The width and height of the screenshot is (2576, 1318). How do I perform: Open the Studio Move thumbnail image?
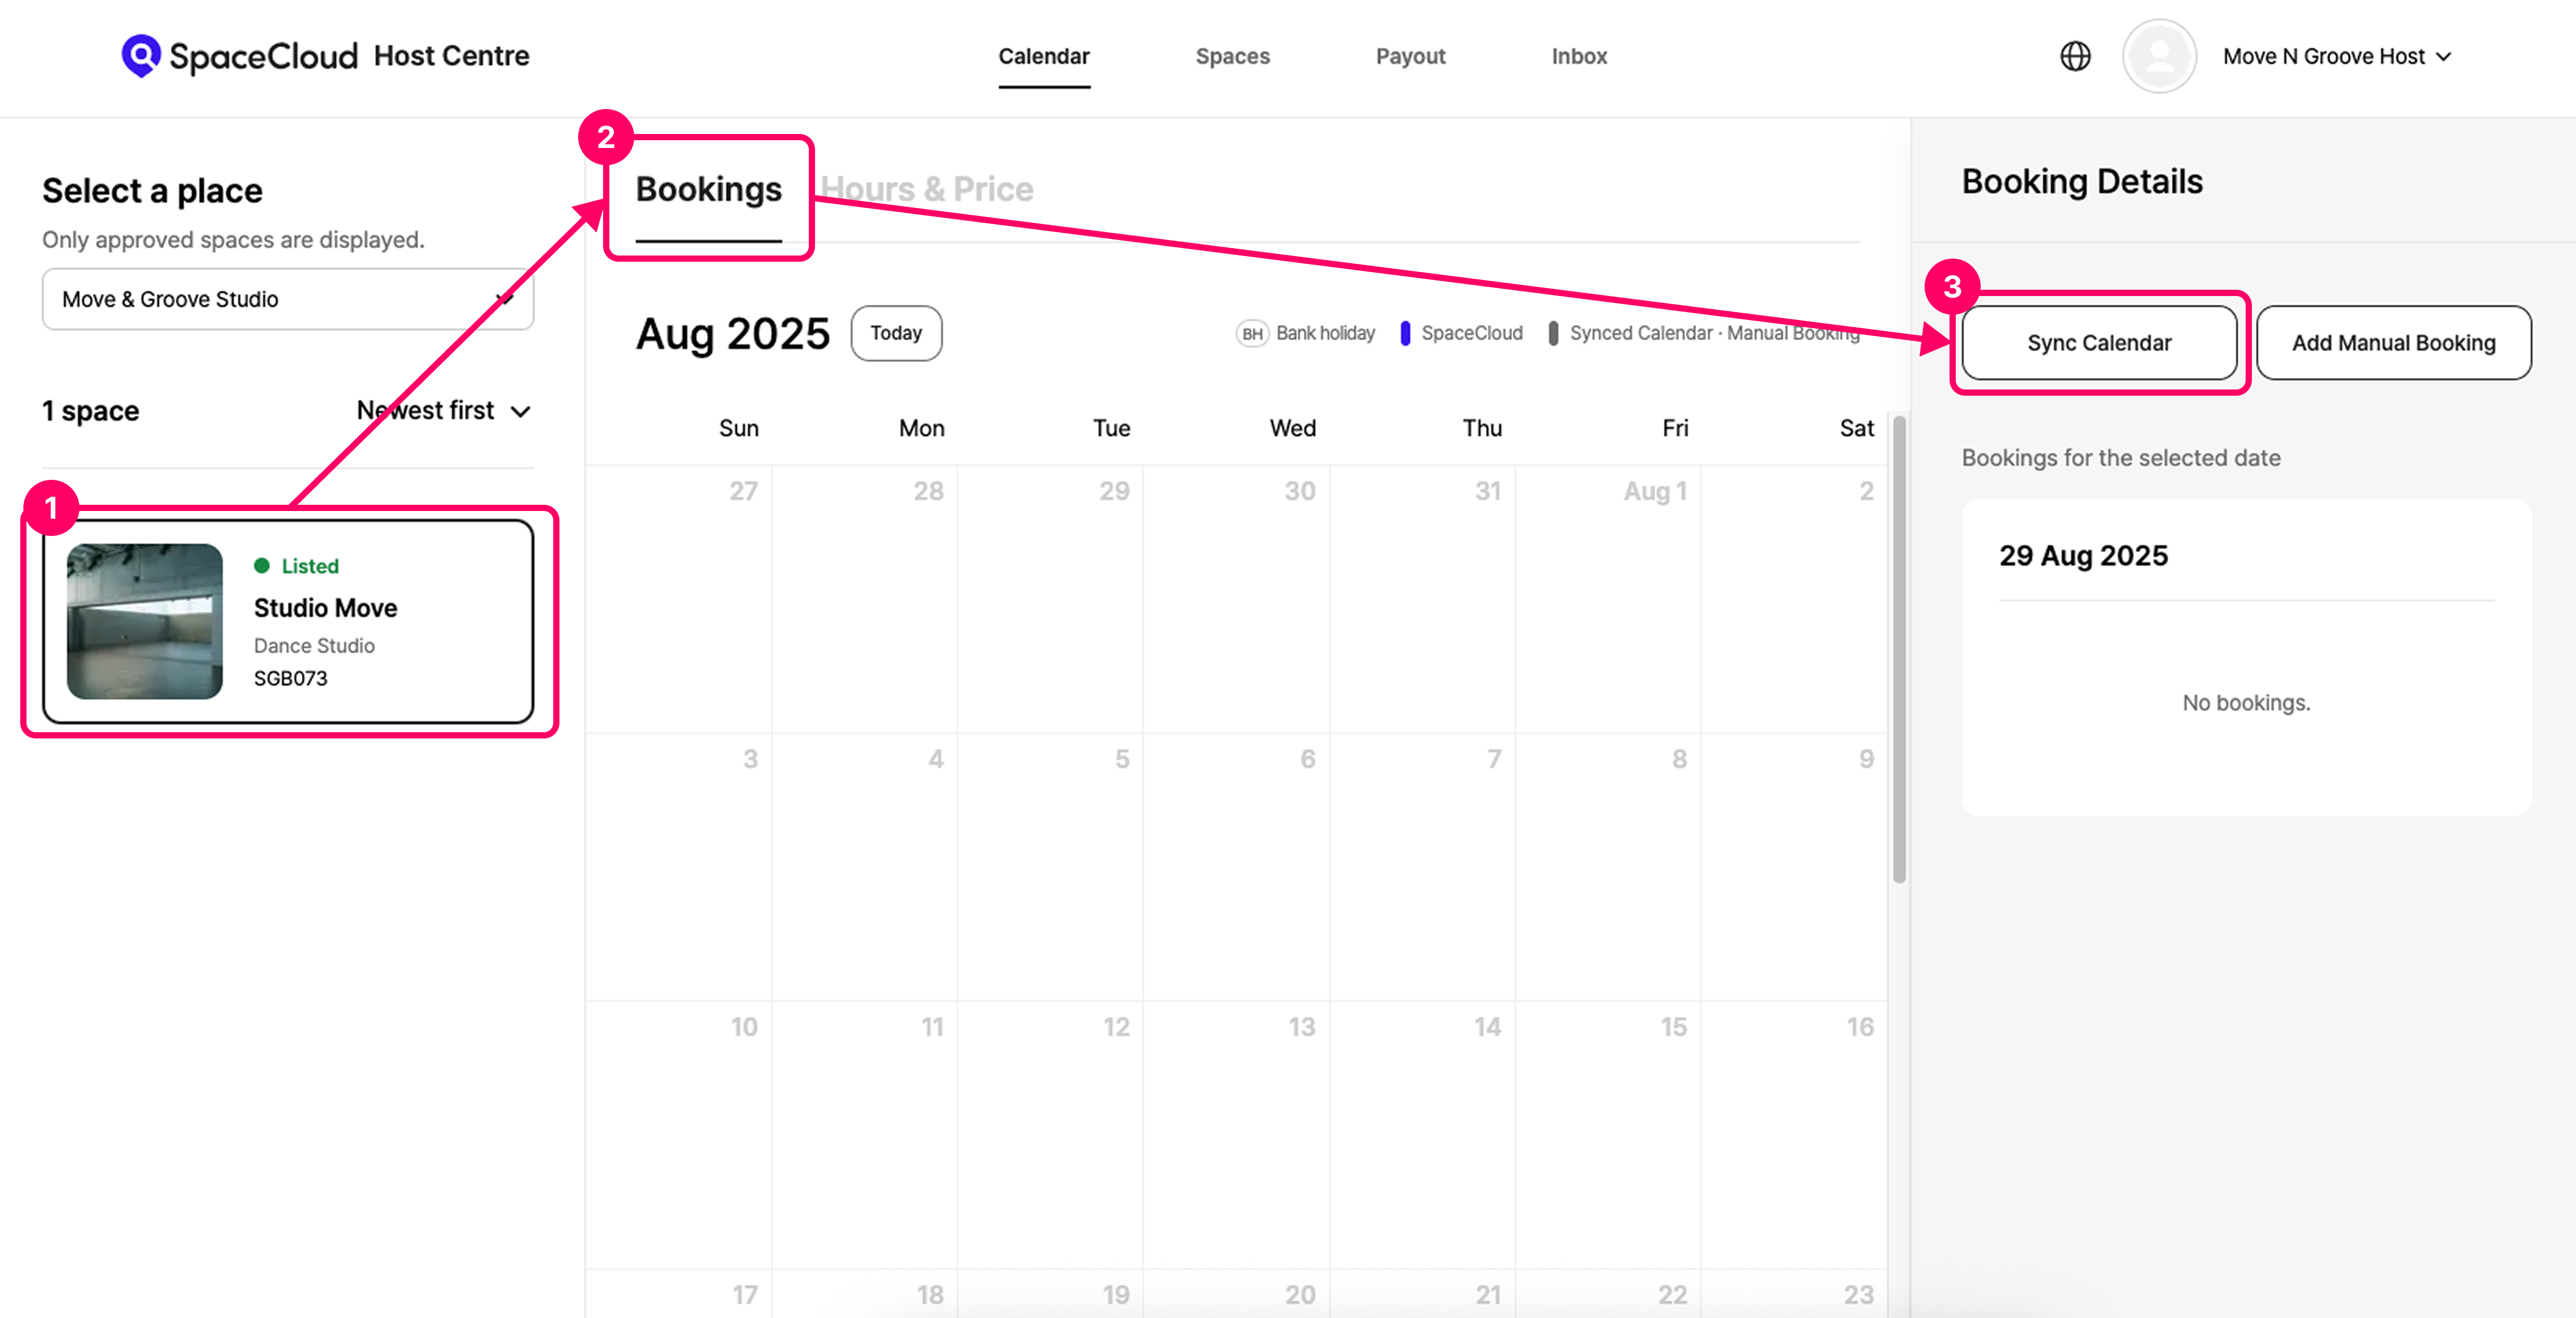point(145,621)
